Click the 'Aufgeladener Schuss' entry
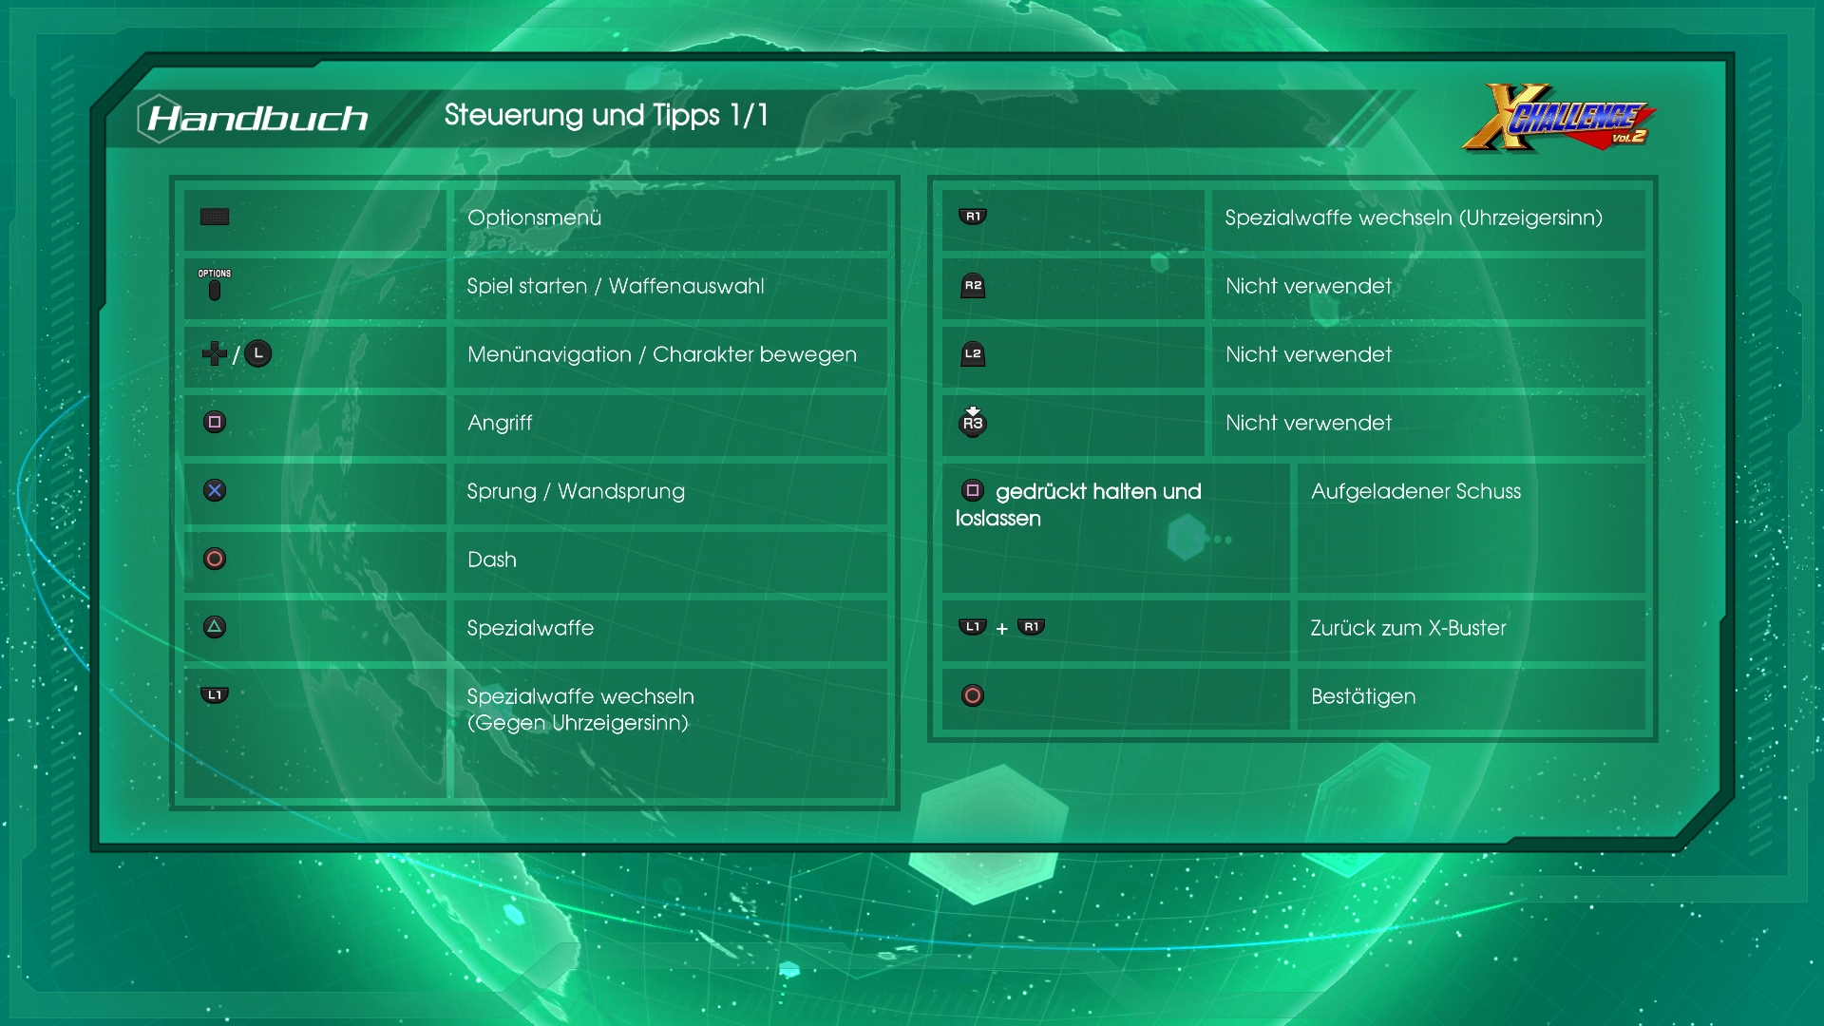1824x1026 pixels. 1415,491
